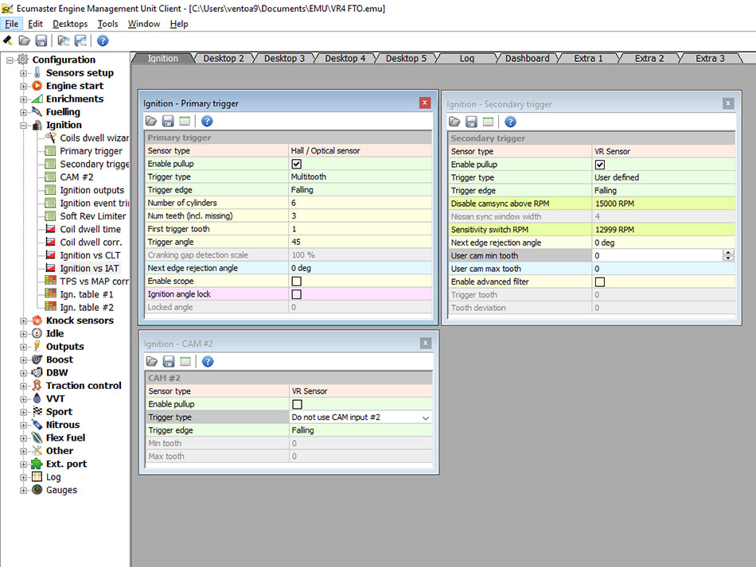The width and height of the screenshot is (756, 567).
Task: Collapse the Ignition tree node
Action: coord(23,126)
